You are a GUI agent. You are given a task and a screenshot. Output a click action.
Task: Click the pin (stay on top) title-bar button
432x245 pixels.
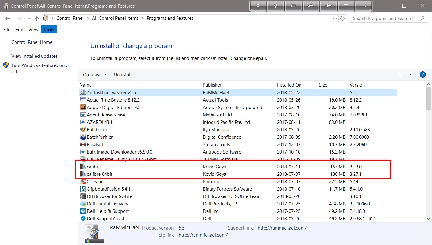pyautogui.click(x=329, y=6)
